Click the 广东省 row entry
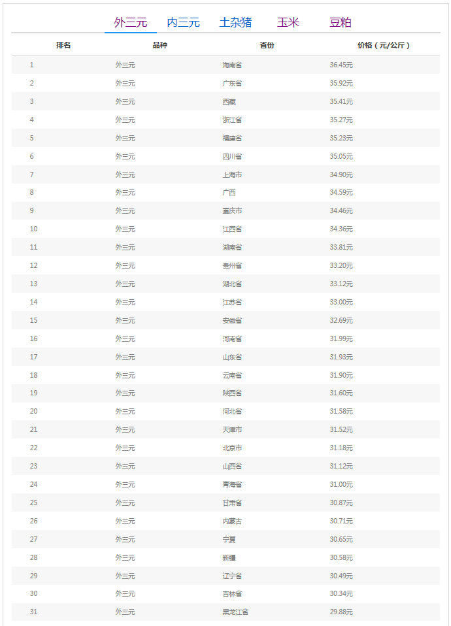451x626 pixels. 232,84
